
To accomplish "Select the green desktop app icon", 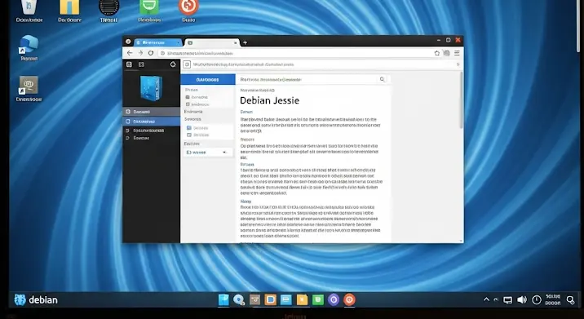I will click(149, 11).
